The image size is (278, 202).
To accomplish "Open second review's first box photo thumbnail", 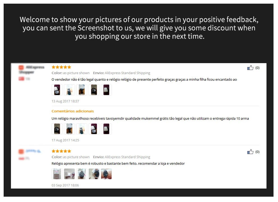I will tap(57, 174).
